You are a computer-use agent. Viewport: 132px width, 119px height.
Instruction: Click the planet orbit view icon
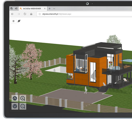[19, 21]
